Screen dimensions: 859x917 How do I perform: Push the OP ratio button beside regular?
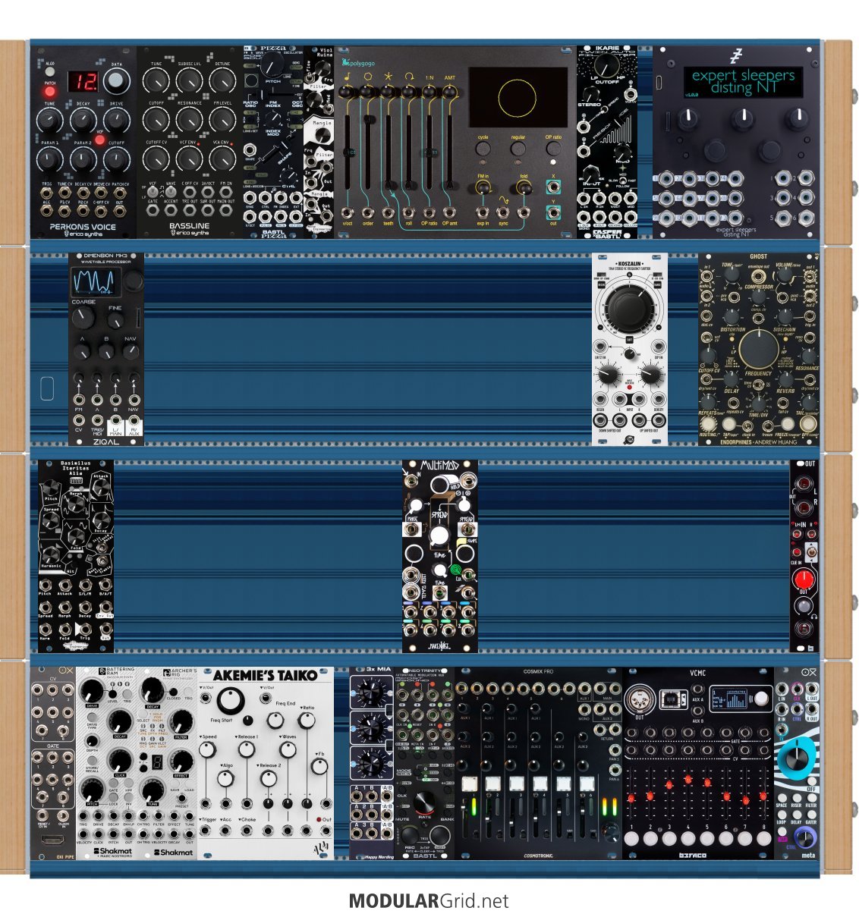(553, 149)
